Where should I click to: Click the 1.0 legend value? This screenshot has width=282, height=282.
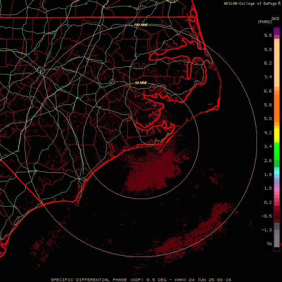(x=268, y=188)
